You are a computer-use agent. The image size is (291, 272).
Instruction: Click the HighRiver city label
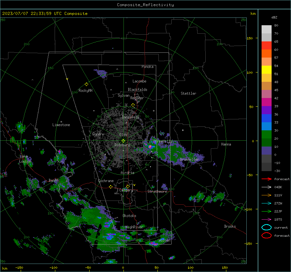point(134,227)
